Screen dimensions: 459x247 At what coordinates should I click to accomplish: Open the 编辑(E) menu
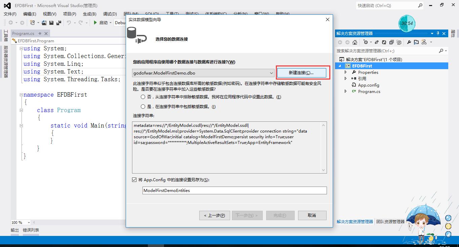30,14
